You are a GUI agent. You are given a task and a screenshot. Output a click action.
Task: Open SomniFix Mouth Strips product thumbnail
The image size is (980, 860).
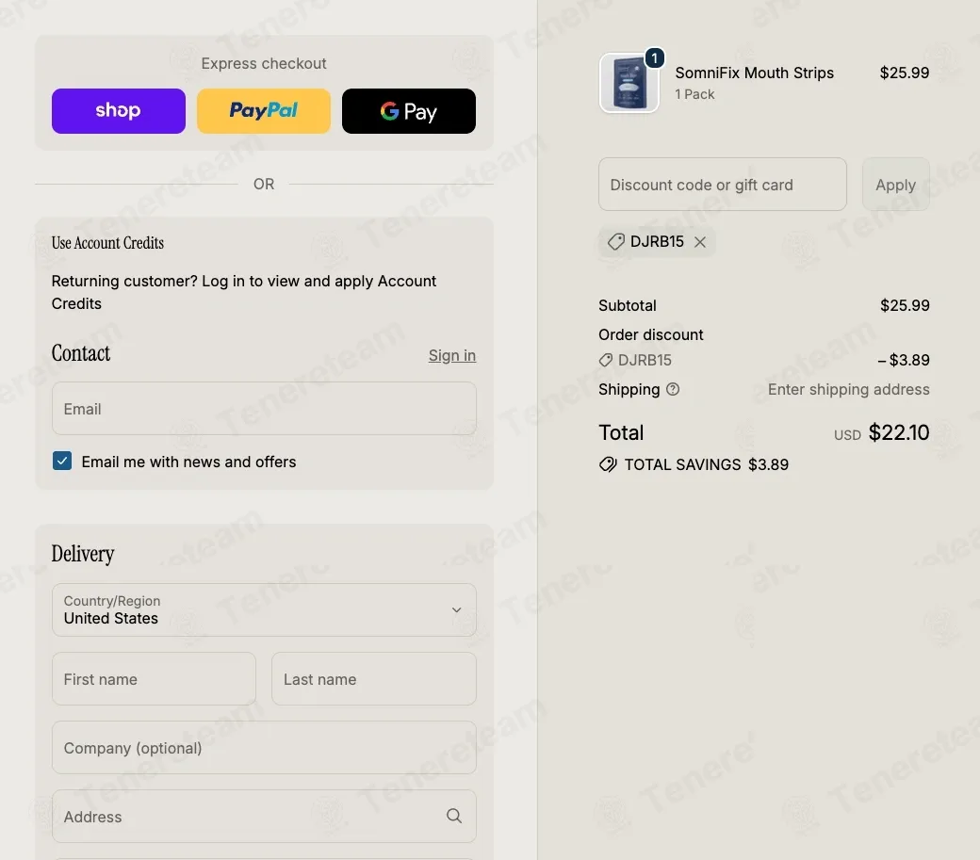(x=629, y=83)
